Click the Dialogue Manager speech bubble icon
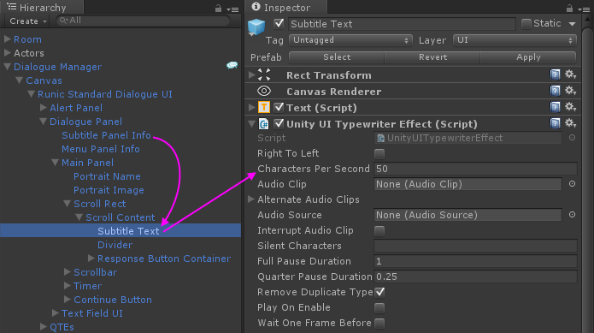The width and height of the screenshot is (594, 333). (x=232, y=66)
